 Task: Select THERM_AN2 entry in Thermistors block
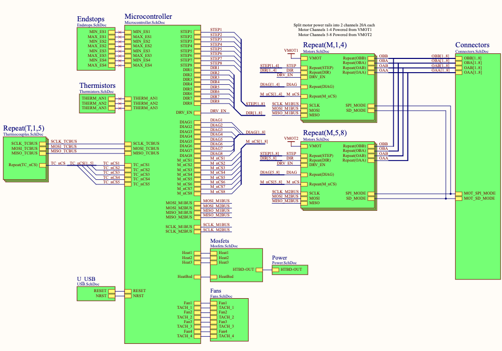coord(94,103)
